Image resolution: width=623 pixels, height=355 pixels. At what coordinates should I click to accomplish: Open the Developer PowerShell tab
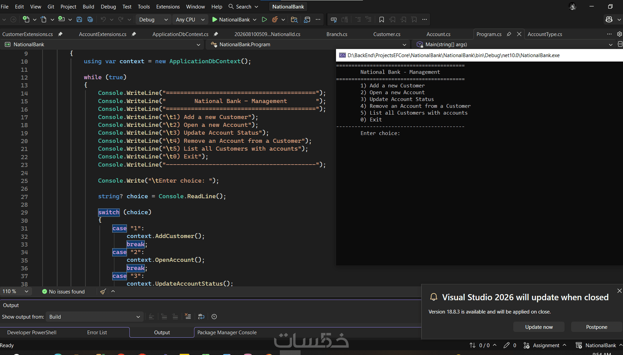tap(32, 332)
